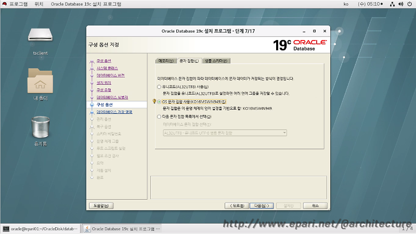Screen dimensions: 416x234
Task: Click the volume speaker icon in top bar
Action: click(401, 4)
